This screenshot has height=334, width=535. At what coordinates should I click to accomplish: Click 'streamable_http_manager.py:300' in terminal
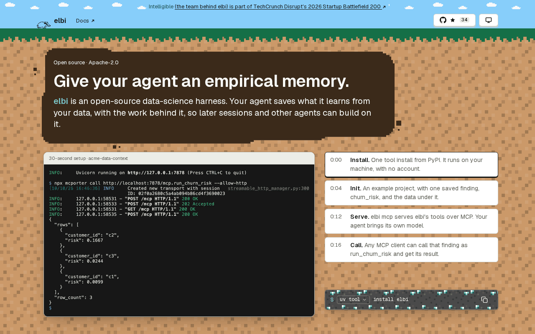pyautogui.click(x=268, y=189)
